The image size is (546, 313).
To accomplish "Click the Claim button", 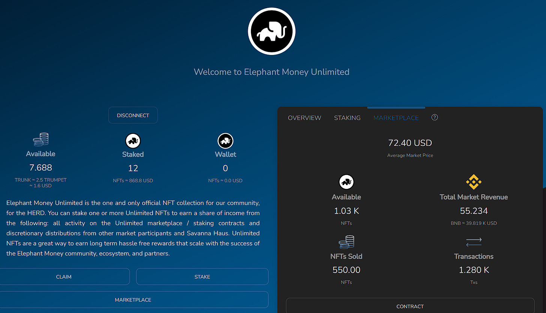I will [x=64, y=277].
